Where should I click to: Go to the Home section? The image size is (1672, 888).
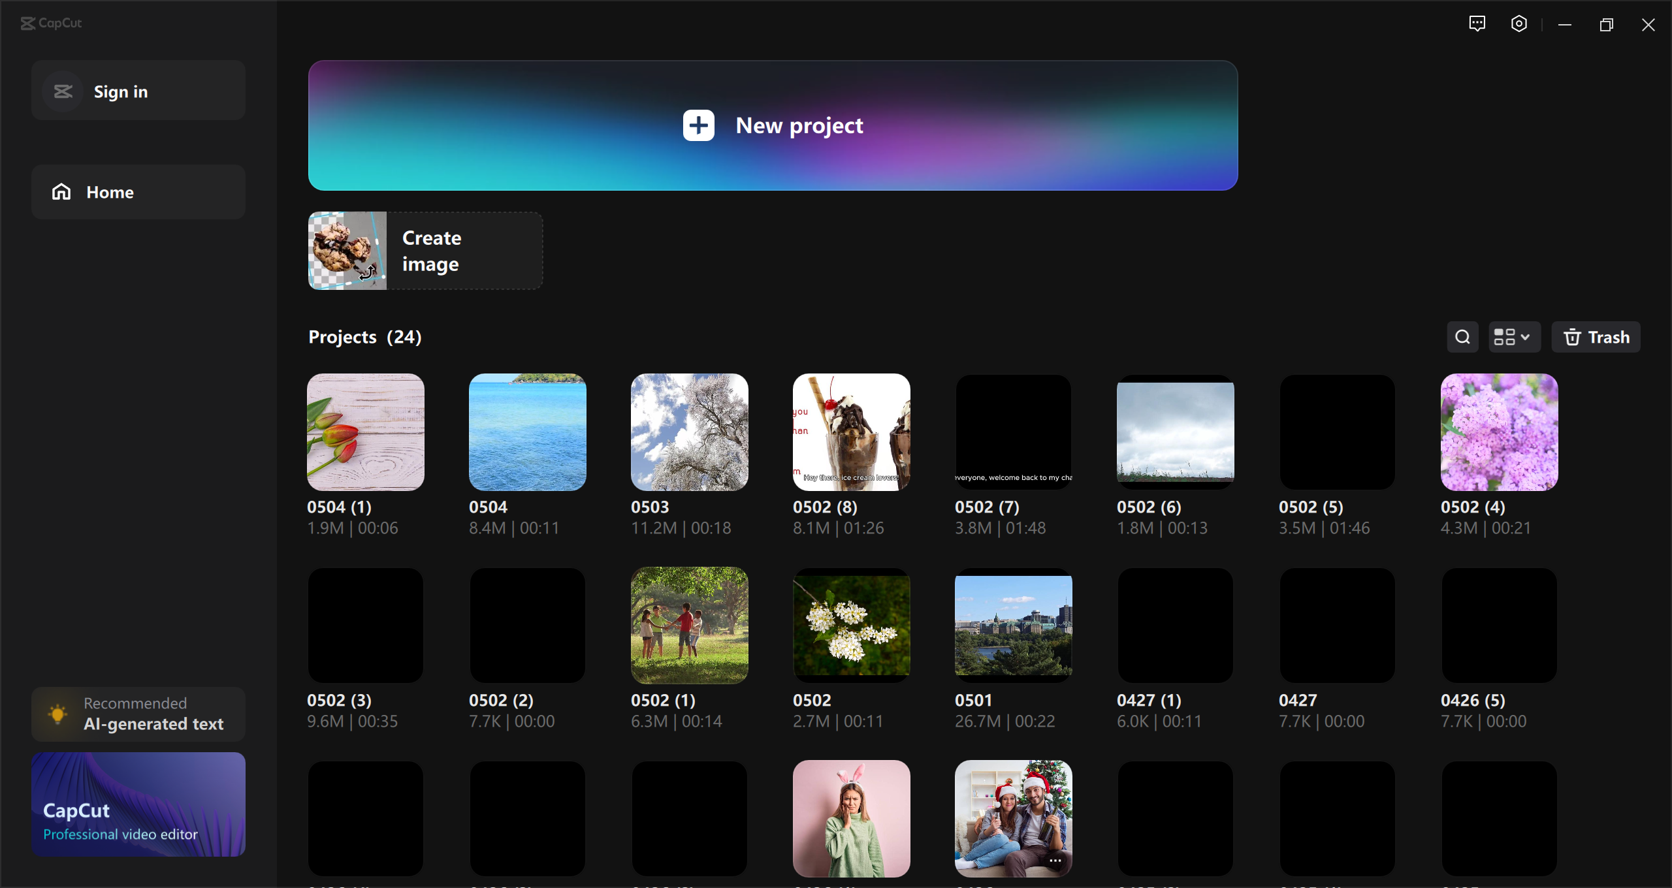tap(138, 192)
